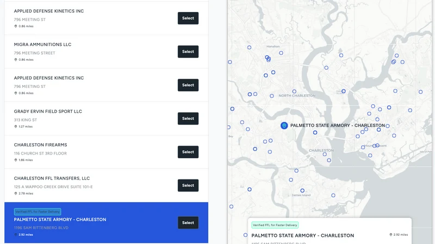
Task: Click the location pin beside 1.86 miles
Action: [x=16, y=160]
